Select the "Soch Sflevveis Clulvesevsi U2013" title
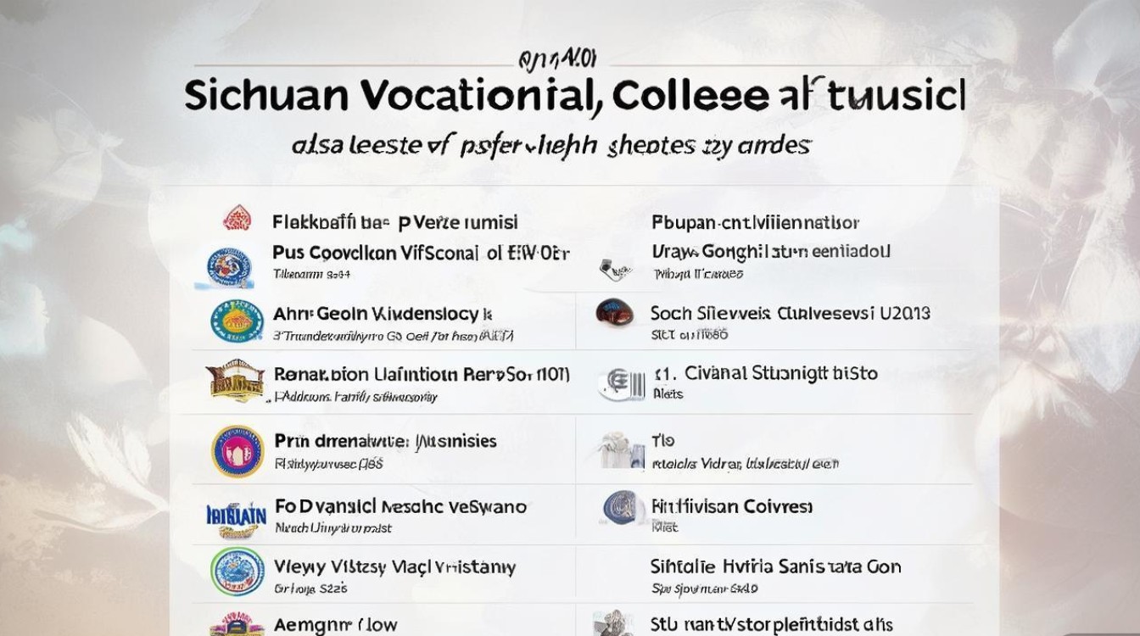Viewport: 1140px width, 636px height. click(790, 314)
